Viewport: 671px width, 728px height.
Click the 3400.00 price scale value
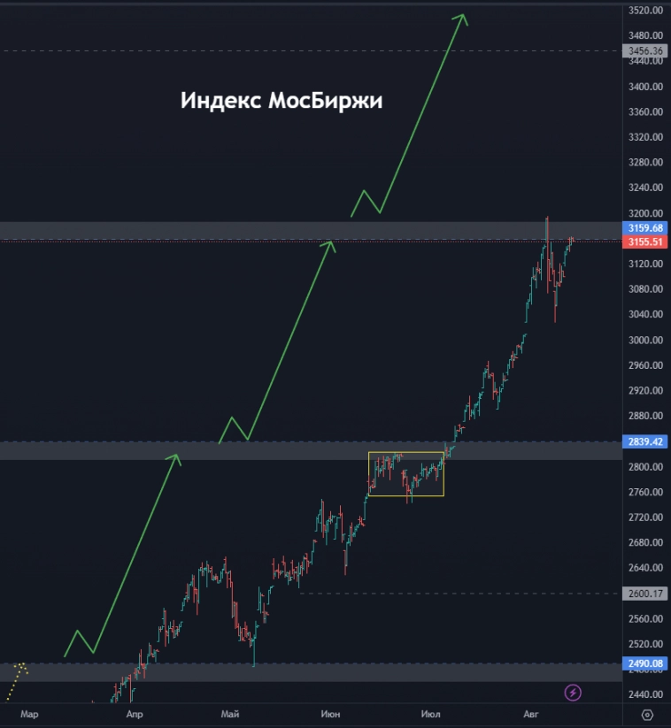click(x=645, y=87)
